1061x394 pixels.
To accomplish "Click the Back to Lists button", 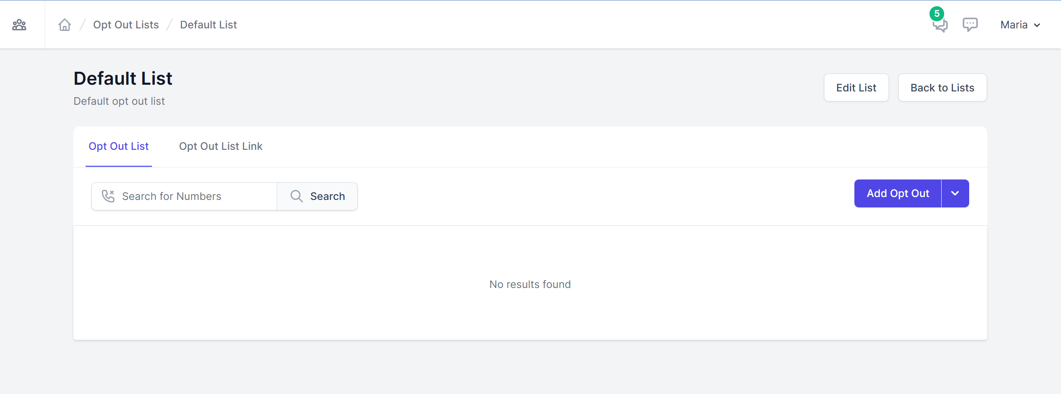I will (942, 88).
